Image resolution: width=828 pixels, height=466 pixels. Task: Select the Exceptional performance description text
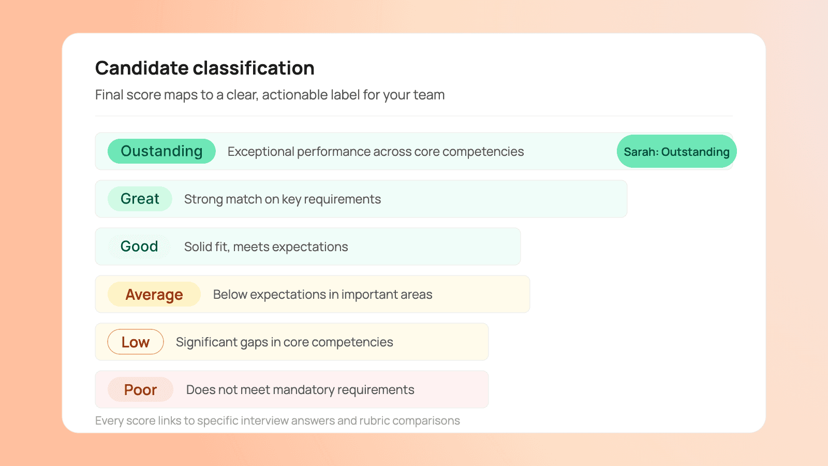tap(376, 152)
